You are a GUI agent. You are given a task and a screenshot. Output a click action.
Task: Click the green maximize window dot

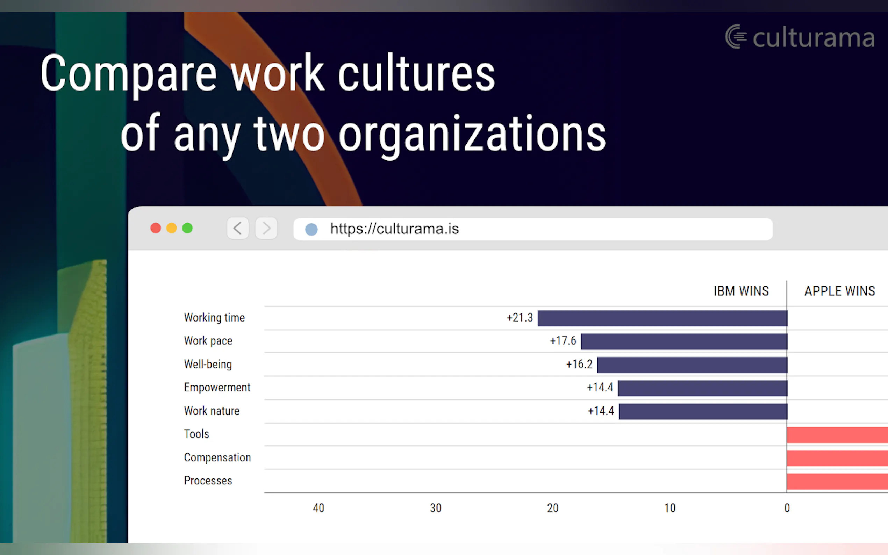tap(187, 228)
